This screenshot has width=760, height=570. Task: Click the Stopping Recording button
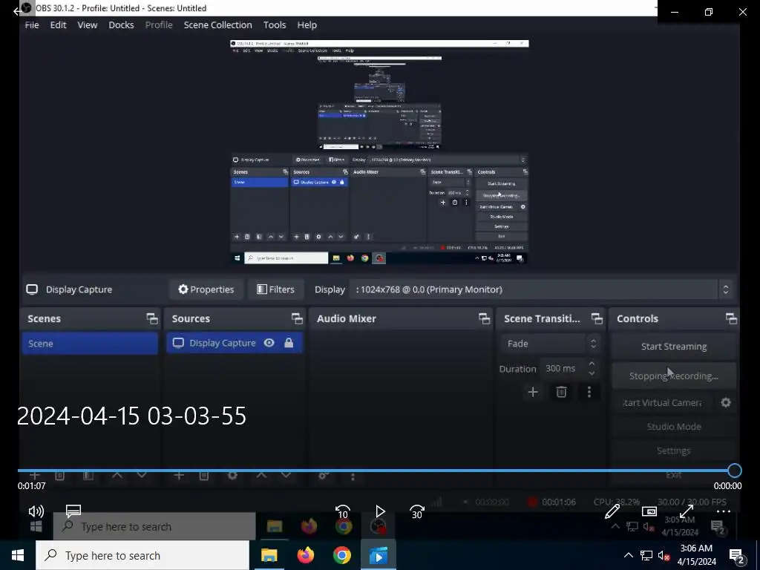point(674,376)
